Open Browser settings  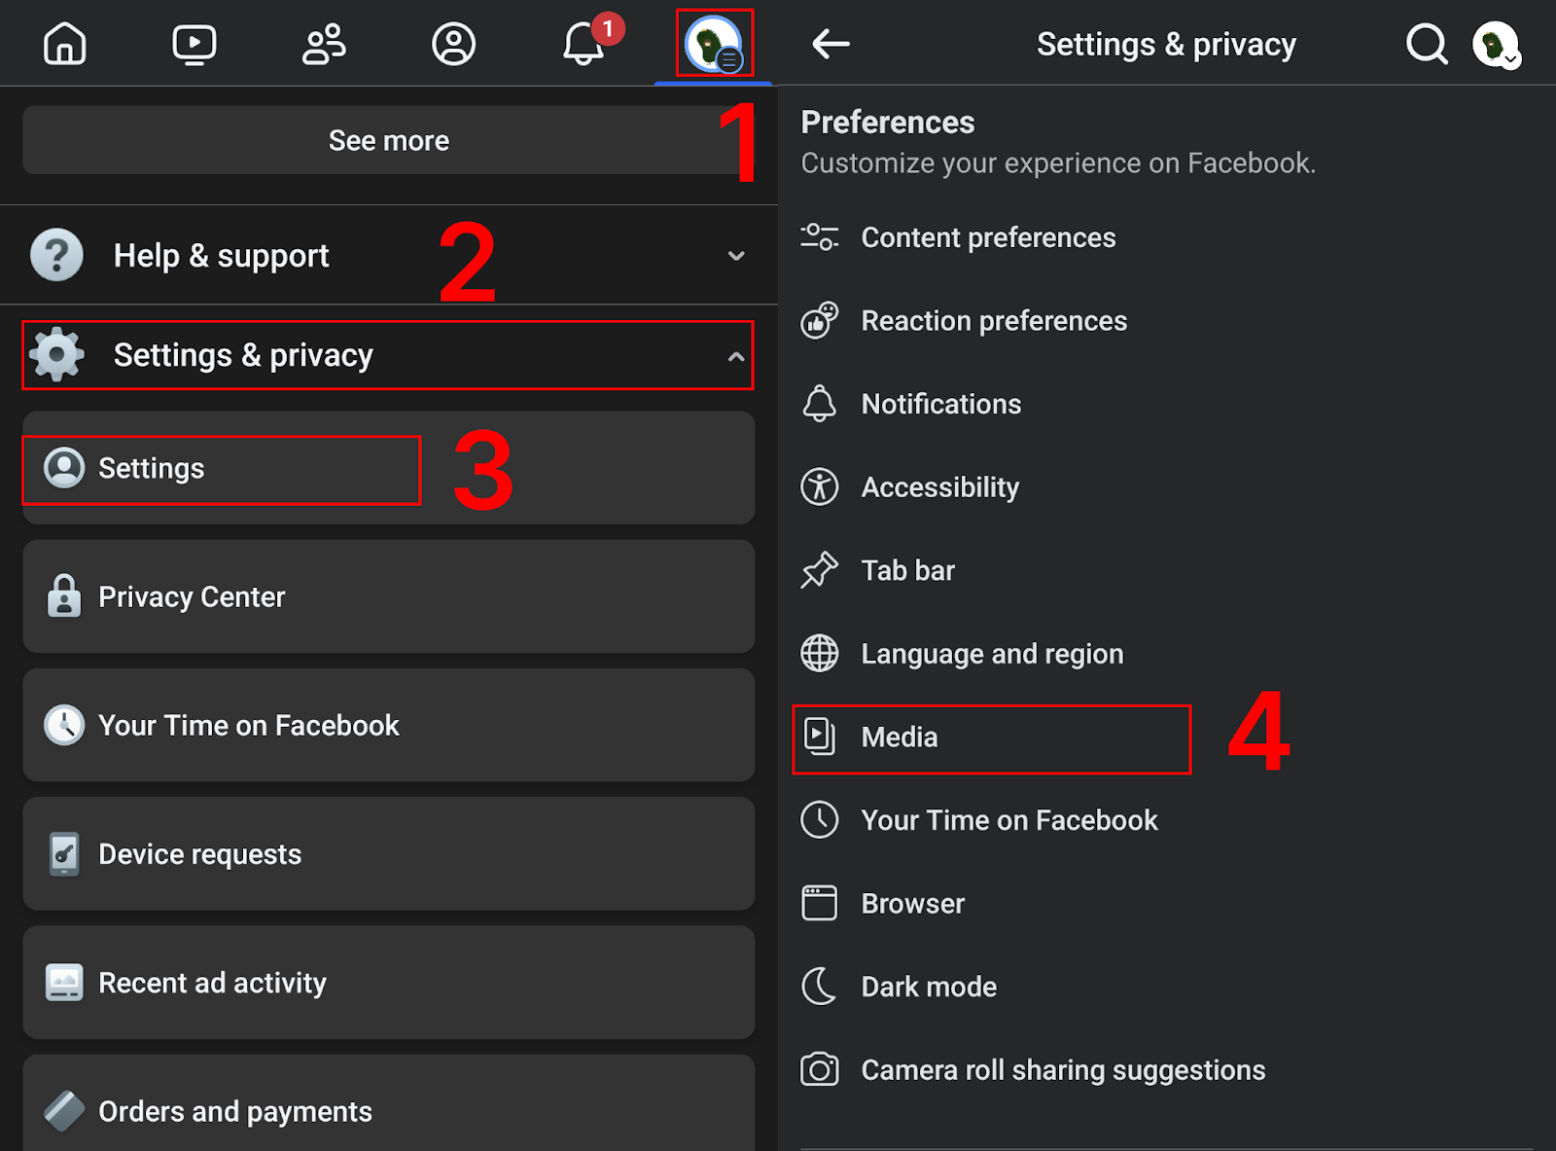click(x=1167, y=903)
